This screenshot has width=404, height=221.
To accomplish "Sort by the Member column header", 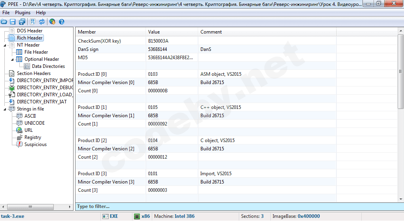I will (x=111, y=32).
